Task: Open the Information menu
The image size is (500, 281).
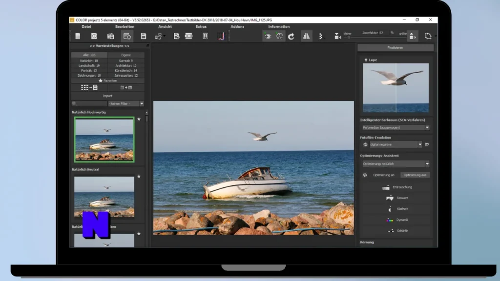Action: pyautogui.click(x=279, y=27)
